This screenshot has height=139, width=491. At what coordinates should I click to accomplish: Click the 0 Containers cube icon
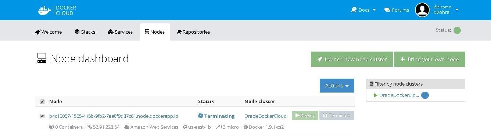(x=51, y=127)
